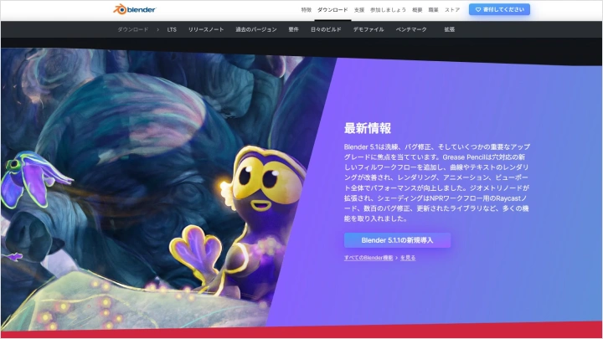Viewport: 603px width, 339px height.
Task: Open the 日々のビルド daily builds link
Action: coord(326,29)
